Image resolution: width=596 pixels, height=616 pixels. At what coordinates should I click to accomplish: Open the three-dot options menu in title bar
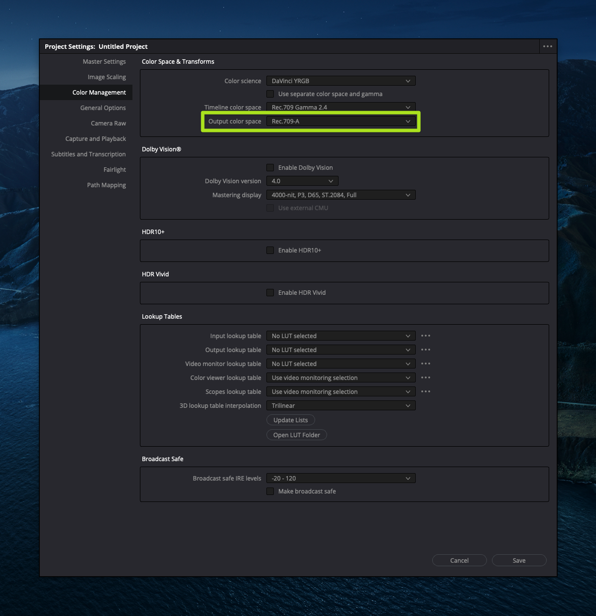tap(548, 46)
